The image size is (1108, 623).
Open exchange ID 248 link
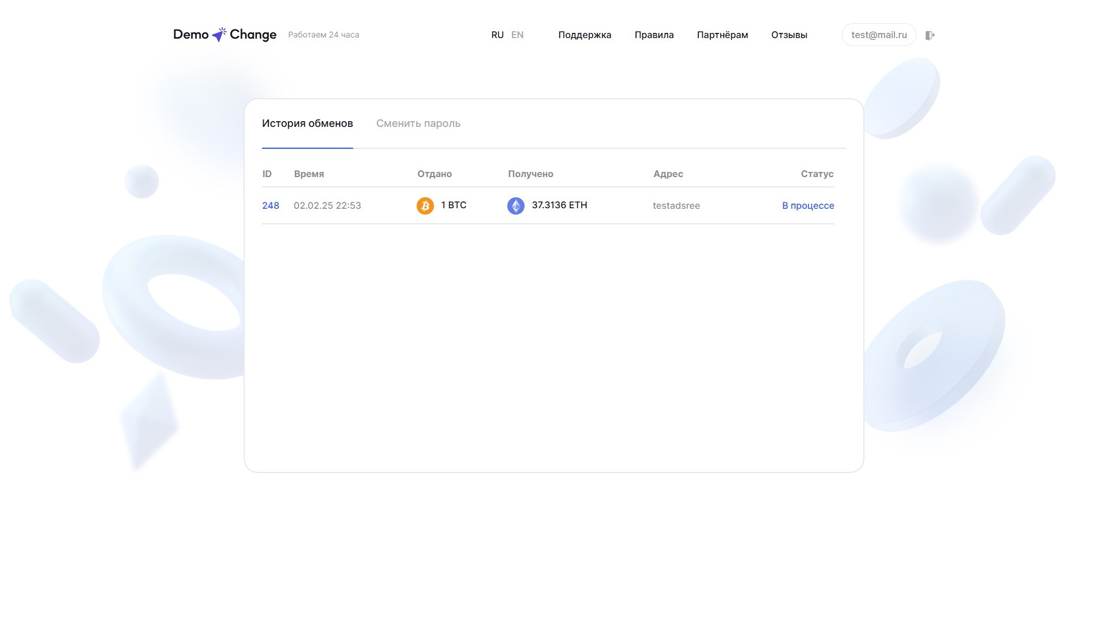270,206
